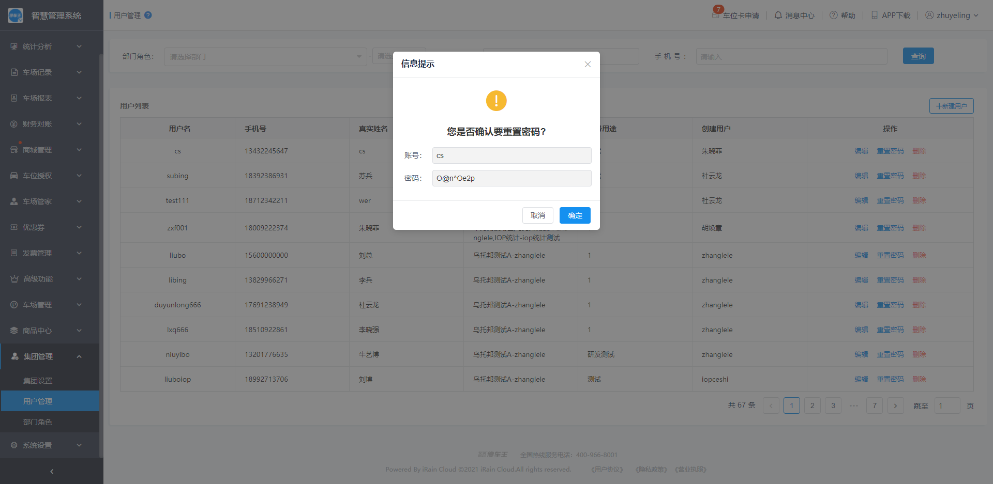
Task: Click the 商品中心 layers icon
Action: click(14, 331)
